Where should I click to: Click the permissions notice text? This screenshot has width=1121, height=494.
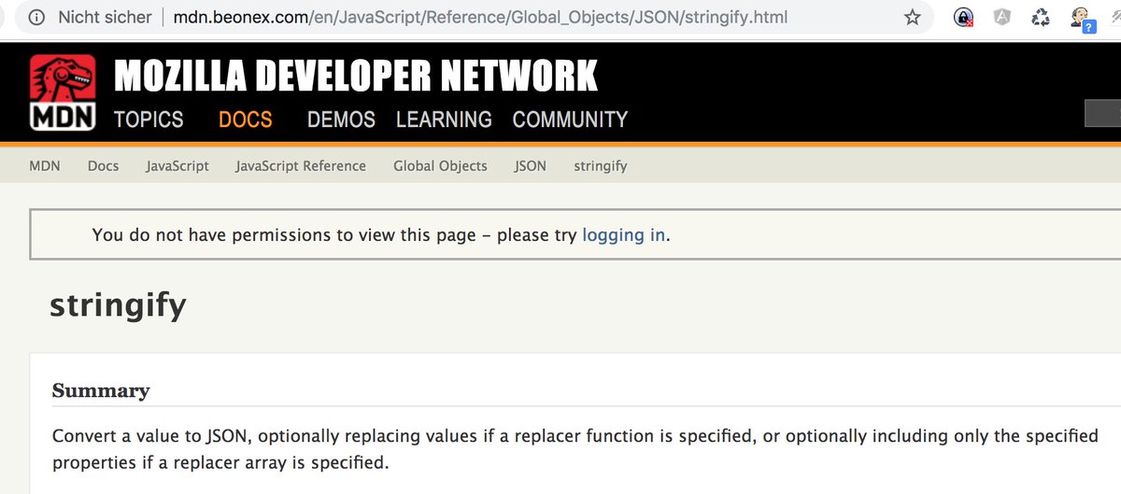click(x=381, y=234)
